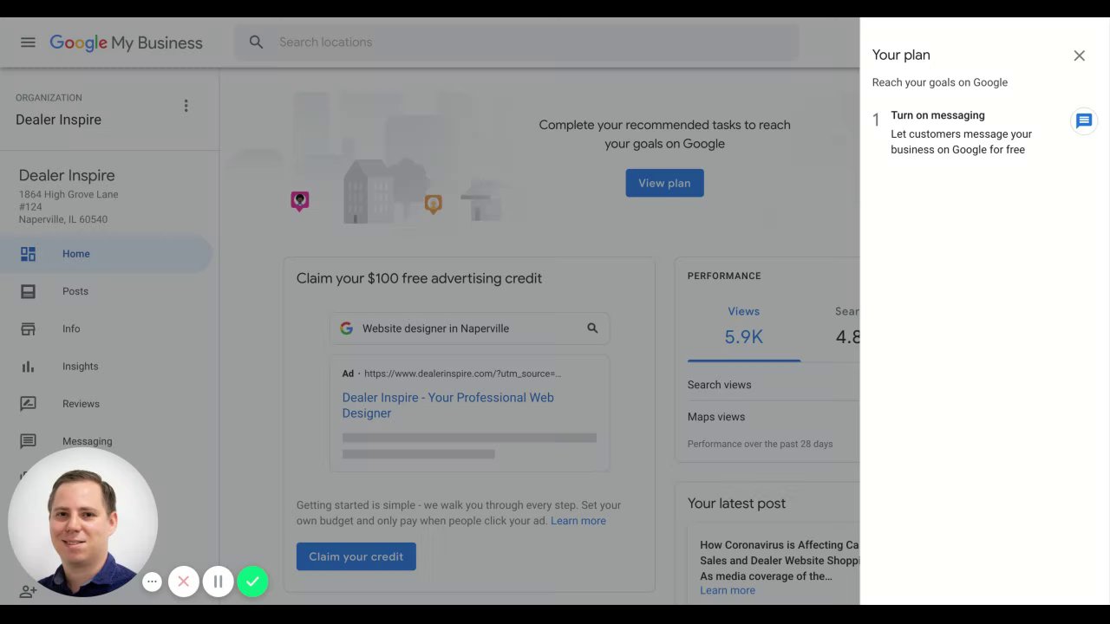
Task: Open the hamburger main menu
Action: click(x=28, y=42)
